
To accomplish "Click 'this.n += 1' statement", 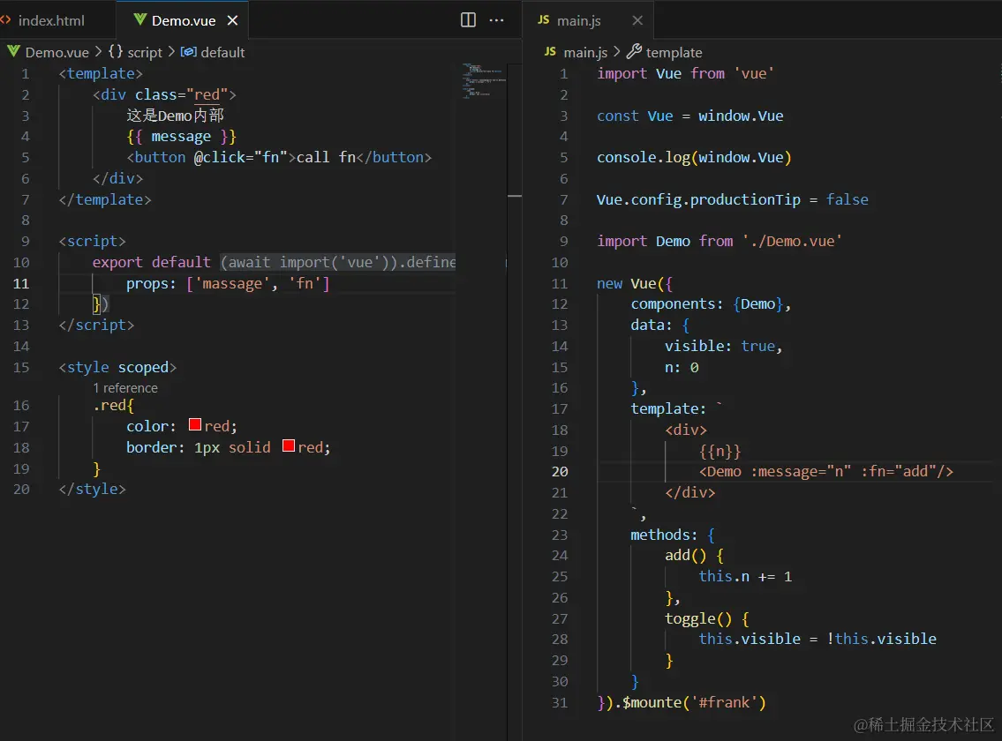I will (x=745, y=577).
